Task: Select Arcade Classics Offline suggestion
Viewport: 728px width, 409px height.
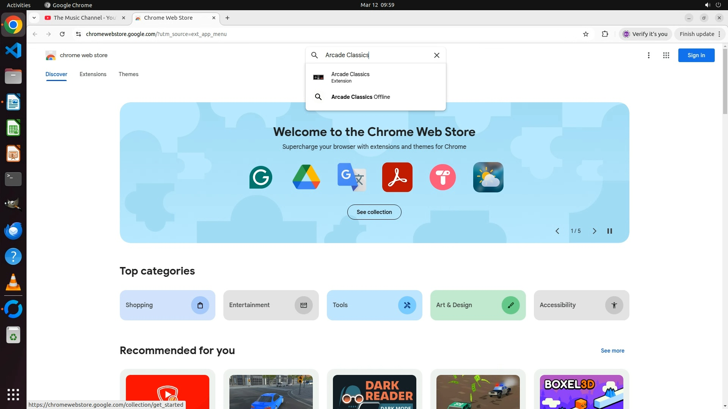Action: [x=360, y=97]
